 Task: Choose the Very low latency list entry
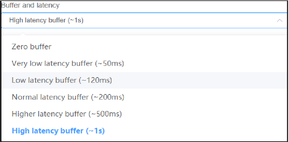[x=68, y=63]
